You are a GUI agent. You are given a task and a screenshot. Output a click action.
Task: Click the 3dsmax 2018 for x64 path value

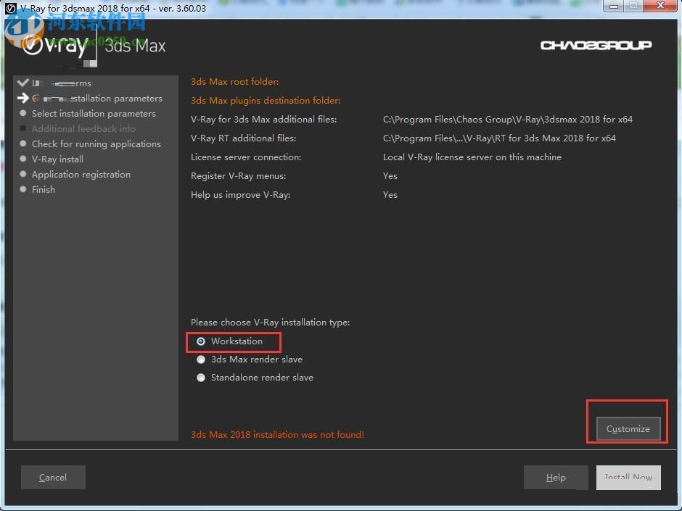point(508,120)
